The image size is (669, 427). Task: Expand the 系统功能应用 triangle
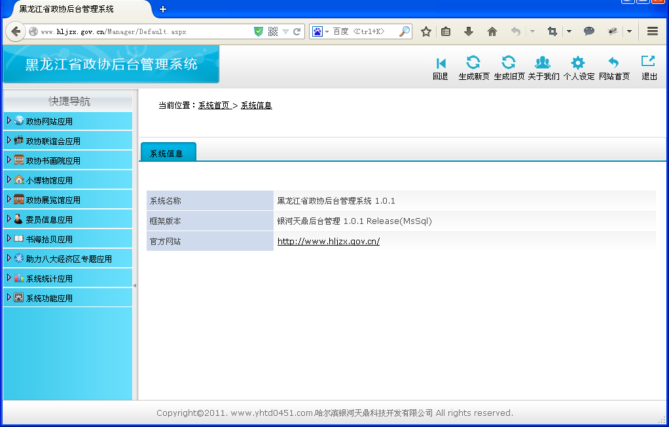[x=9, y=297]
